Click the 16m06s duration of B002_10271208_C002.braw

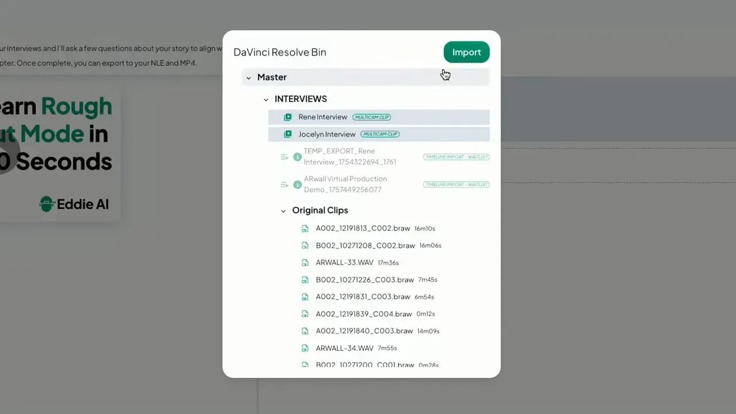pyautogui.click(x=430, y=246)
